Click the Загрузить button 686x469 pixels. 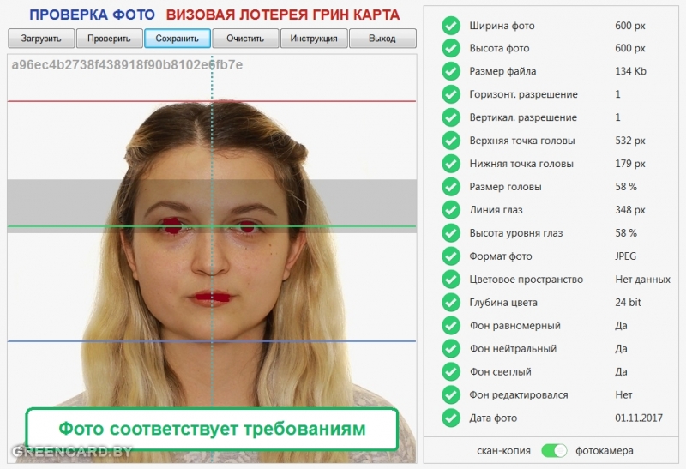41,39
